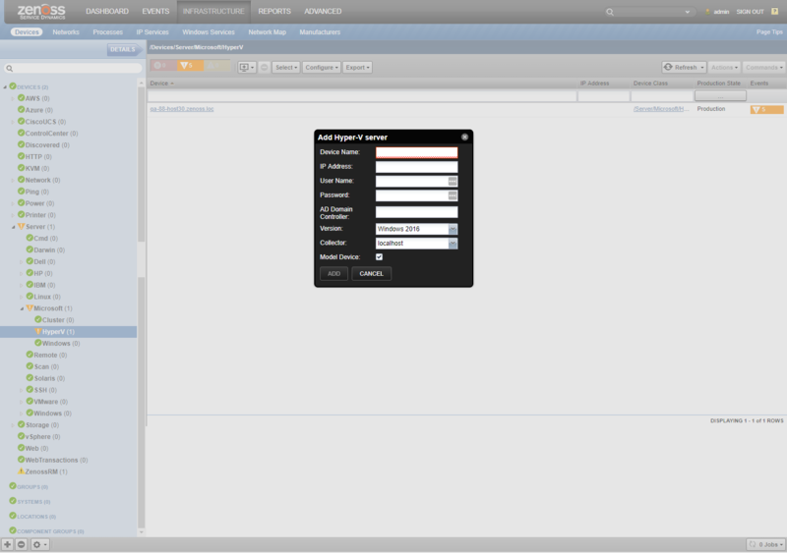Click the ADD button in dialog
This screenshot has height=553, width=787.
[333, 274]
